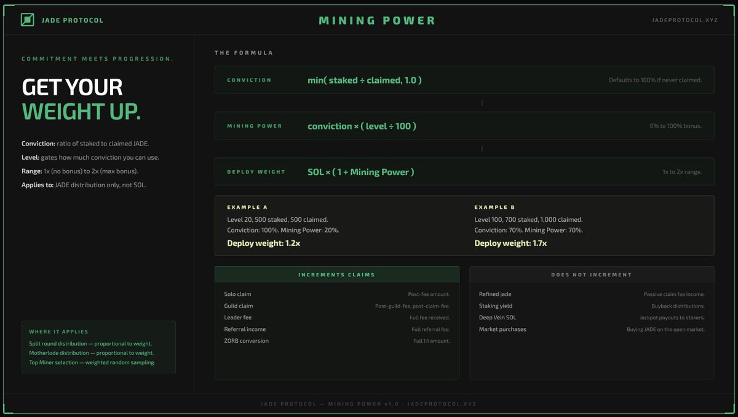Select the 'Staking yield' row

[592, 306]
